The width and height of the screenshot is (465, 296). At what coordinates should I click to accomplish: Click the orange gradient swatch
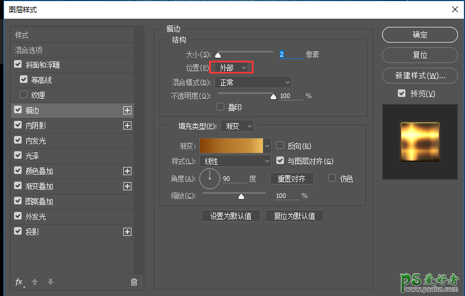231,145
